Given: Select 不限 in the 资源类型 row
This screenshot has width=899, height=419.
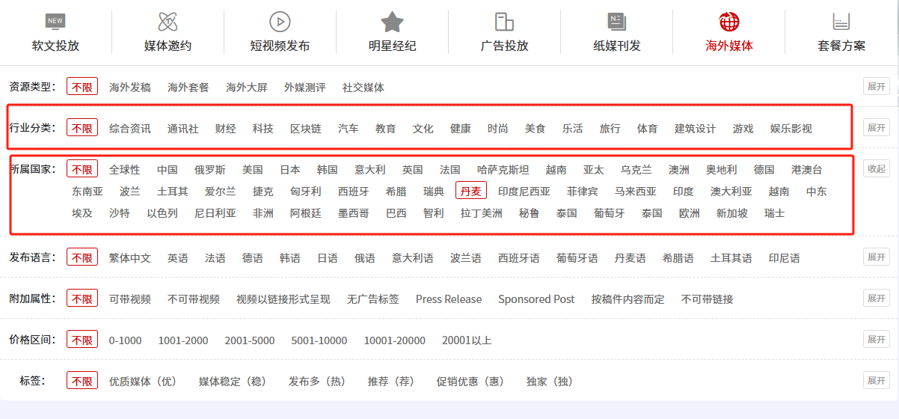Looking at the screenshot, I should pos(82,87).
